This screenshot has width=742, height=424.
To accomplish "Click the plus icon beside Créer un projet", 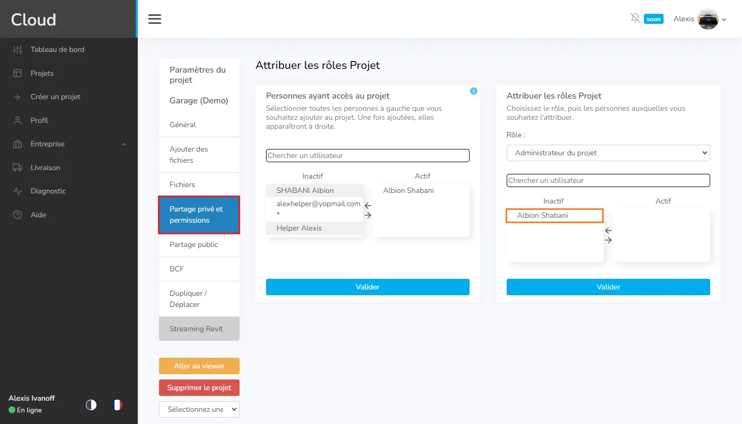I will tap(17, 97).
